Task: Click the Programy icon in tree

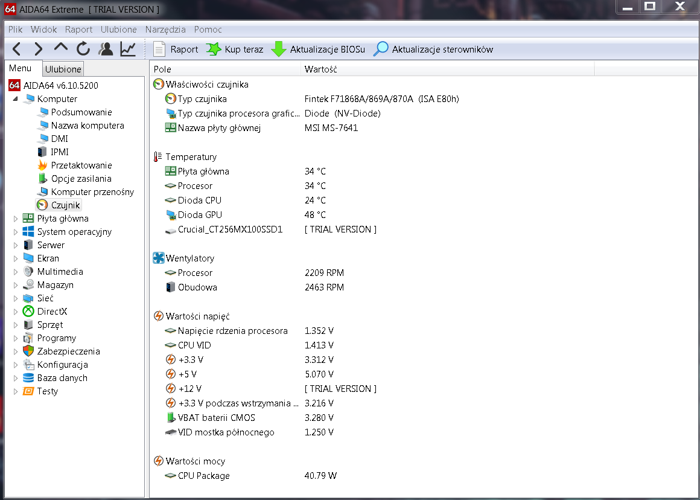Action: click(28, 338)
